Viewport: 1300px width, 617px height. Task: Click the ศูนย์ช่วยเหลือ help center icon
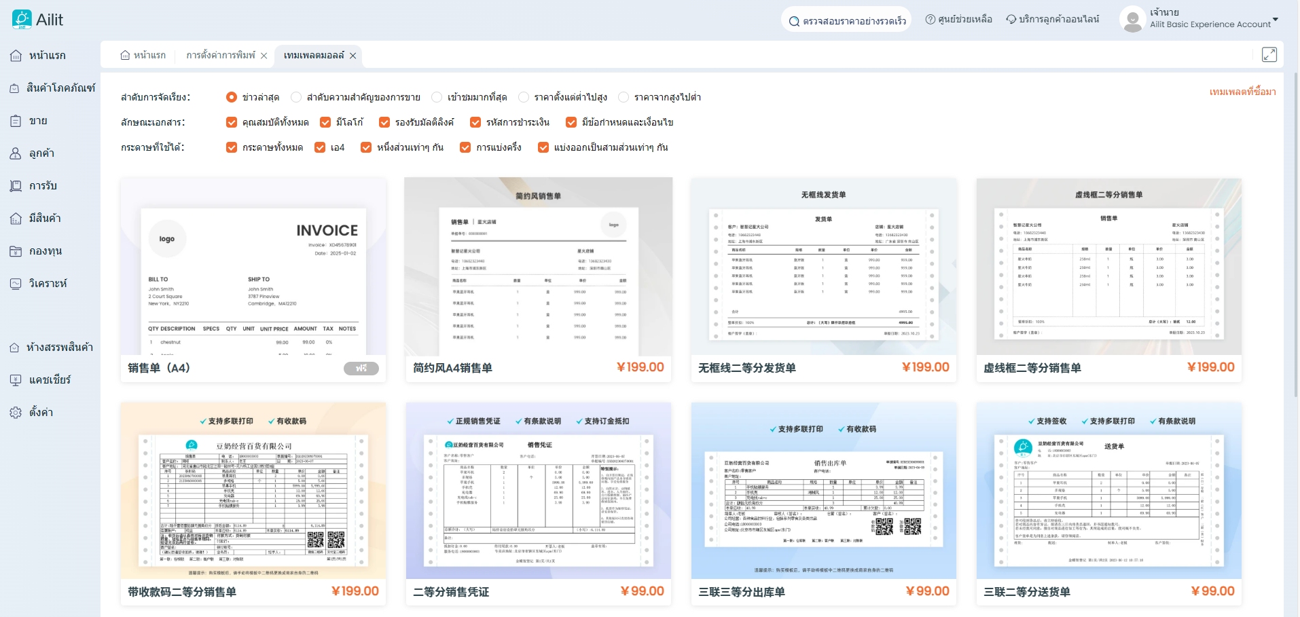tap(931, 20)
